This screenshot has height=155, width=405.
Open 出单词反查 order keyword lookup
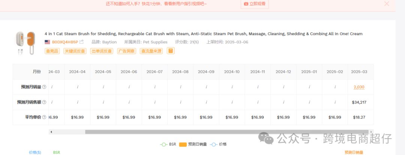pos(102,51)
